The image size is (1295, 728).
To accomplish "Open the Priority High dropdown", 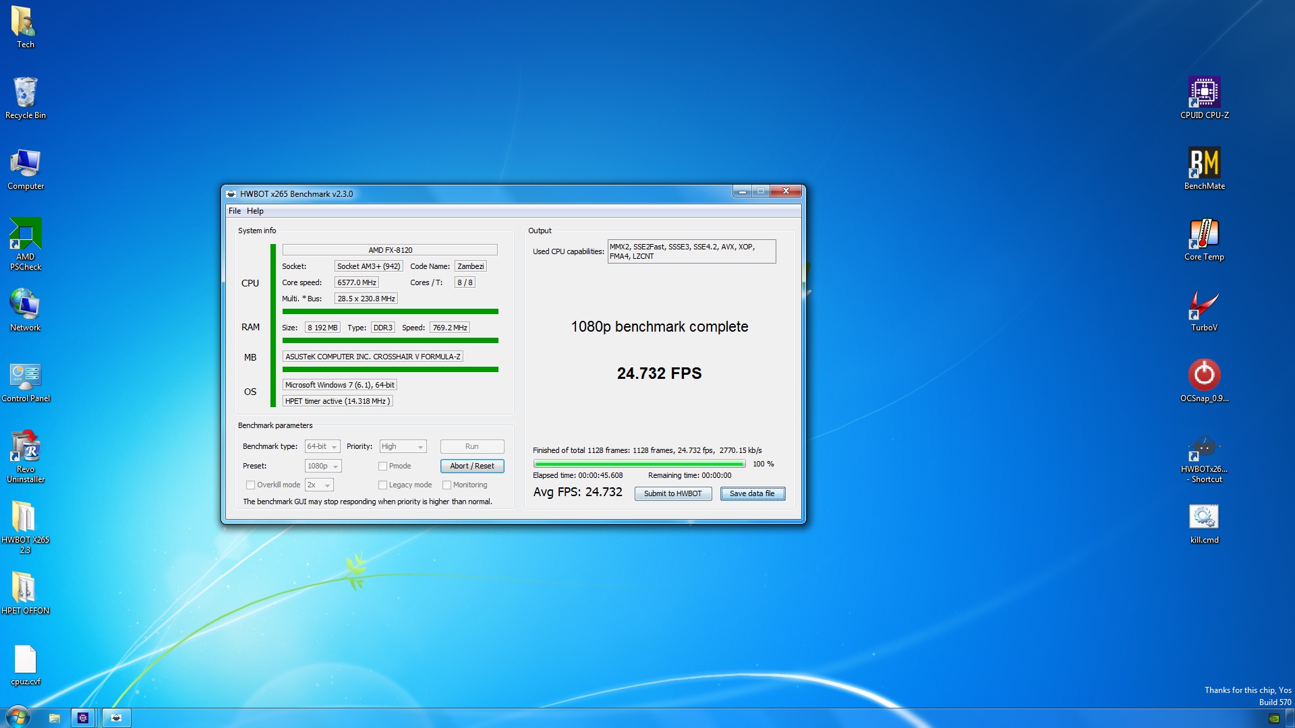I will coord(403,446).
